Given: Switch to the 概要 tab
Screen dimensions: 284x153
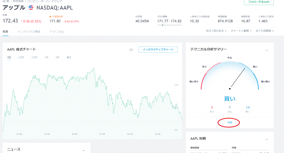Looking at the screenshot, I should 6,31.
